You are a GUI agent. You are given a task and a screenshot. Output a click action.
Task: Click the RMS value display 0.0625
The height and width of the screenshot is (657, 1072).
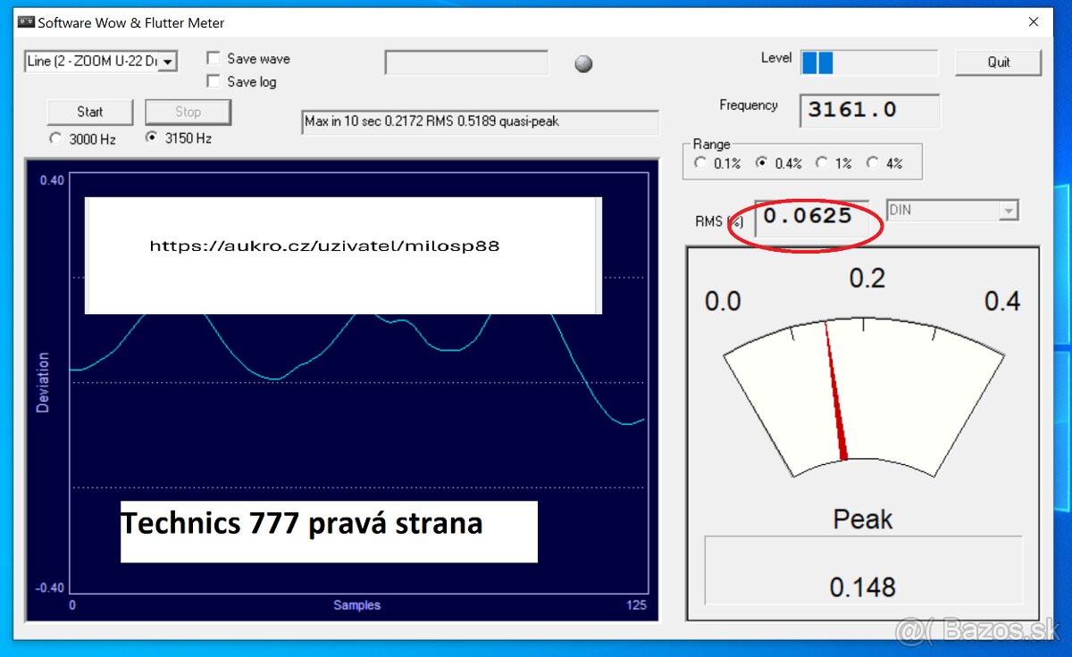809,217
